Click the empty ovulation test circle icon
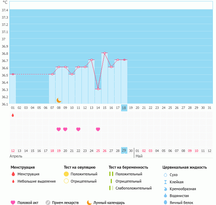The height and width of the screenshot is (205, 216). click(66, 181)
